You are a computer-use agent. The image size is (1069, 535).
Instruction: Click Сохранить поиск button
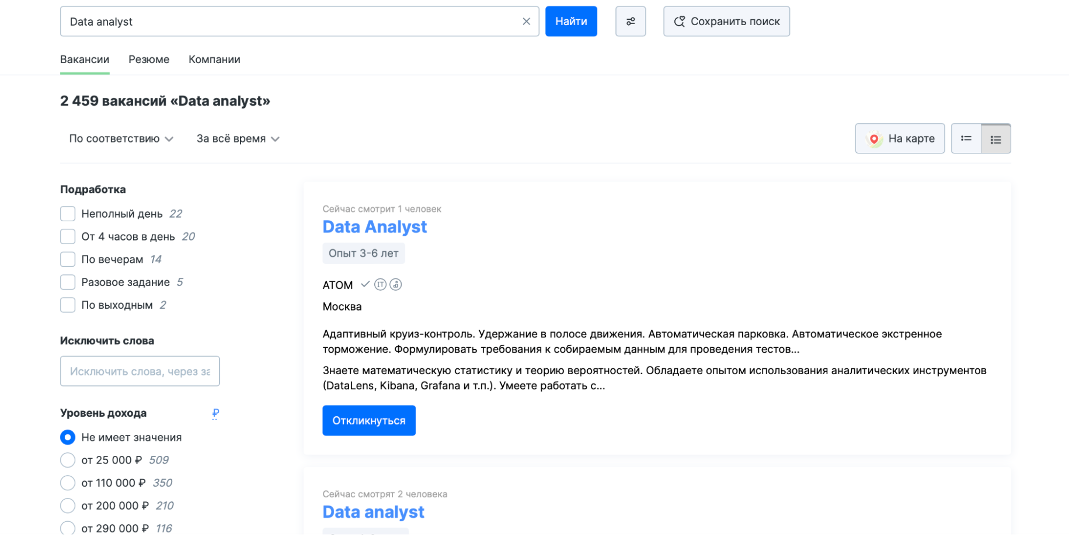point(726,21)
